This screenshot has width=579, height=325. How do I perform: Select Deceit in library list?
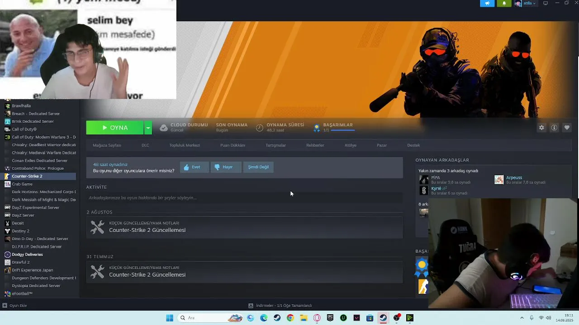[x=18, y=223]
